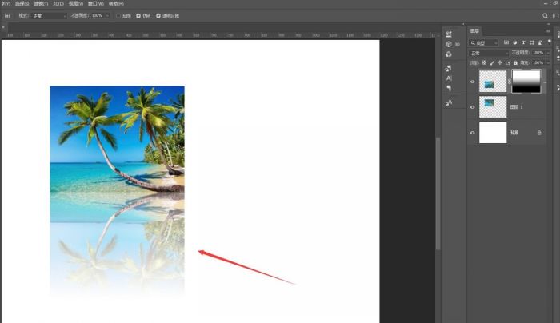Open the gradient 模式 blend mode dropdown
This screenshot has height=323, width=560.
pos(49,15)
